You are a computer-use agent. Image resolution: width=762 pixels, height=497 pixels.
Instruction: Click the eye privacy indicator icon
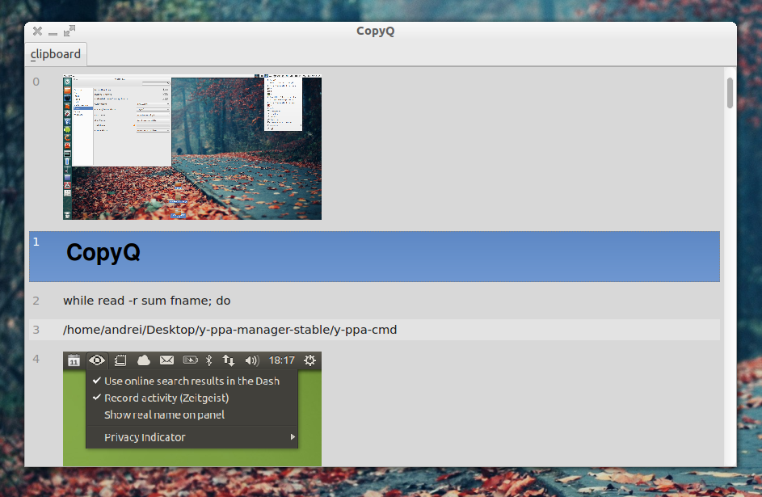pyautogui.click(x=97, y=360)
